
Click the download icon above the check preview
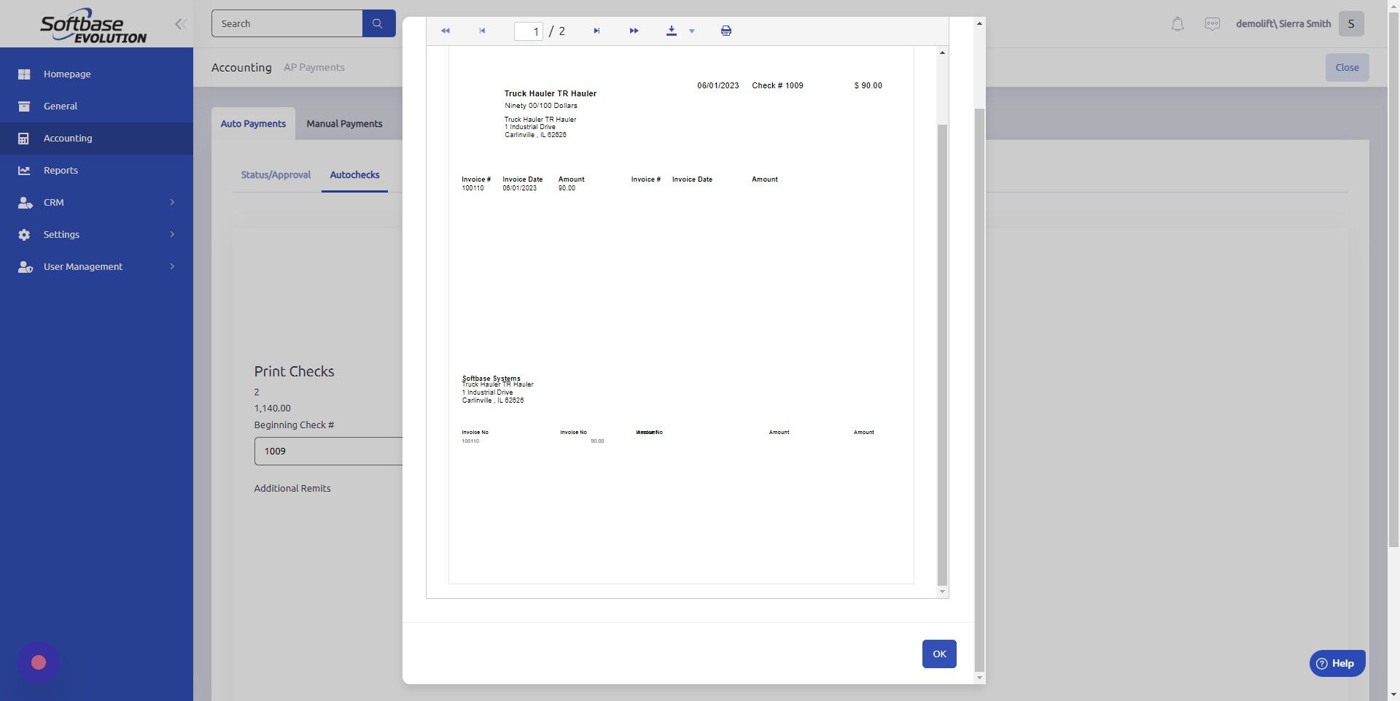pos(671,31)
